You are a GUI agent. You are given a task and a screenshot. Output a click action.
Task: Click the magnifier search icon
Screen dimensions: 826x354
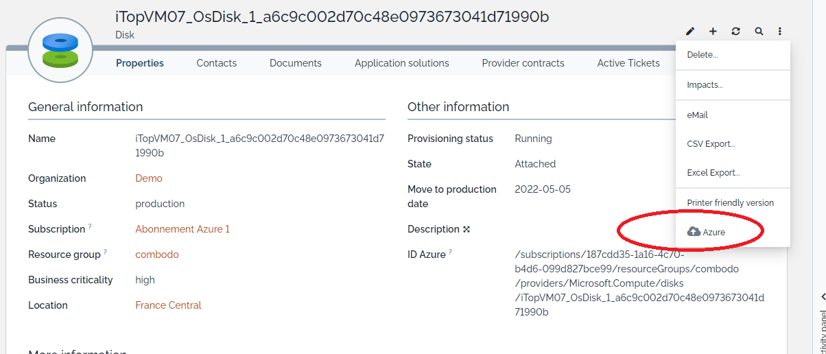[x=758, y=31]
